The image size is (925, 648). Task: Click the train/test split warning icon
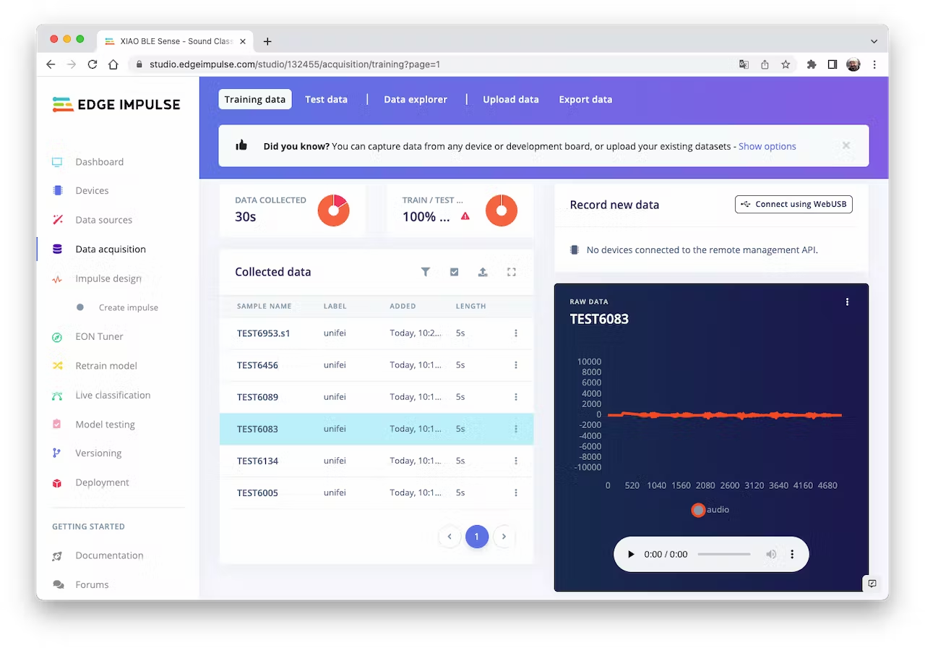(465, 216)
